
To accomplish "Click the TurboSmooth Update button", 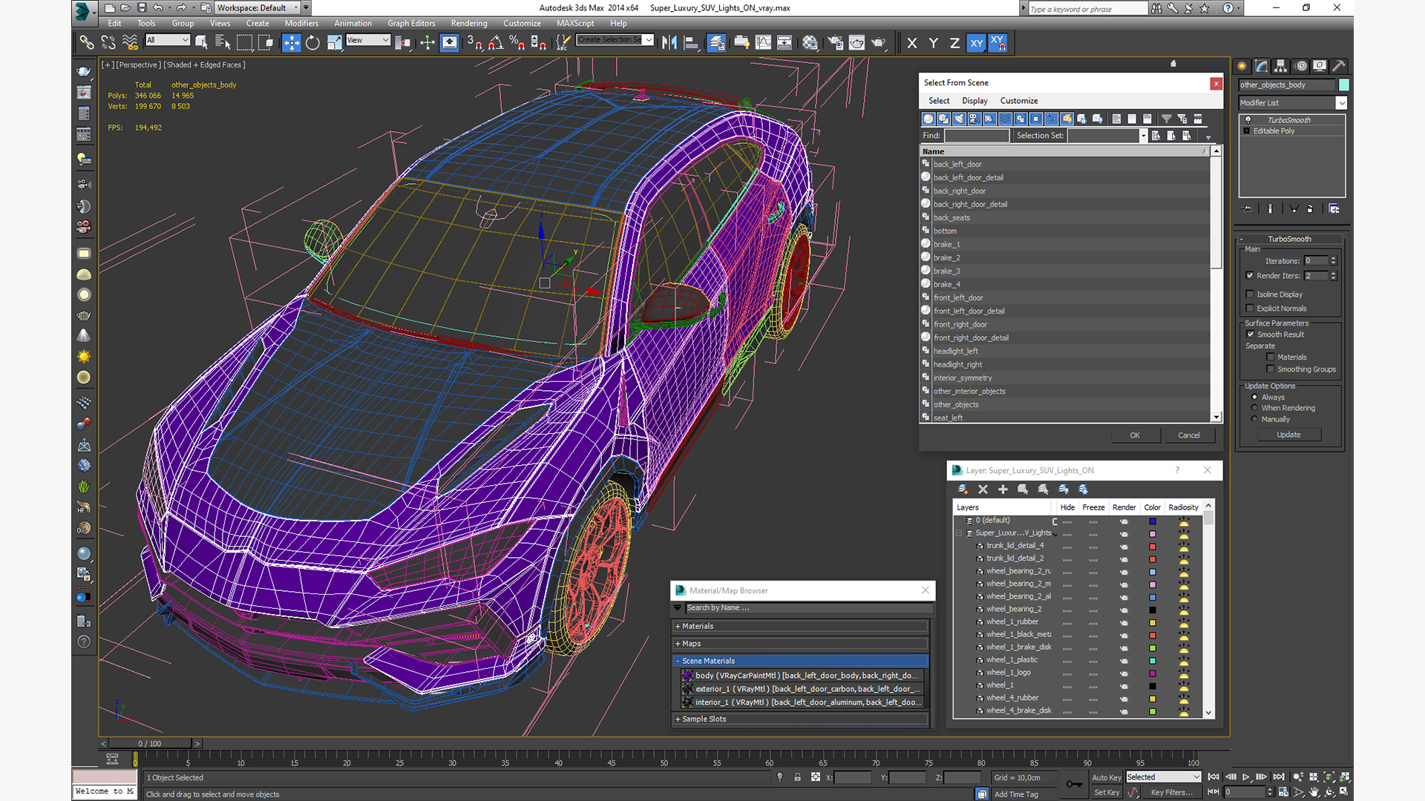I will [x=1288, y=435].
